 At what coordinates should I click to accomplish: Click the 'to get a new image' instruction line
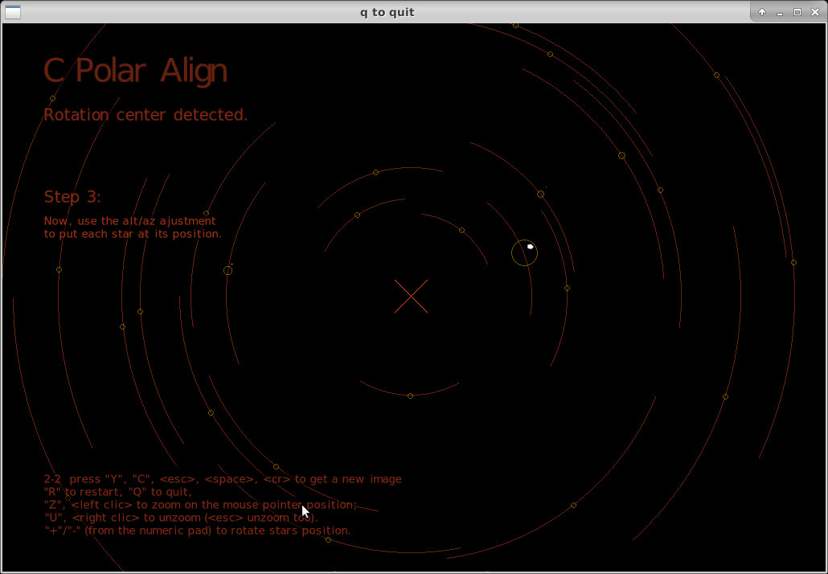(223, 479)
